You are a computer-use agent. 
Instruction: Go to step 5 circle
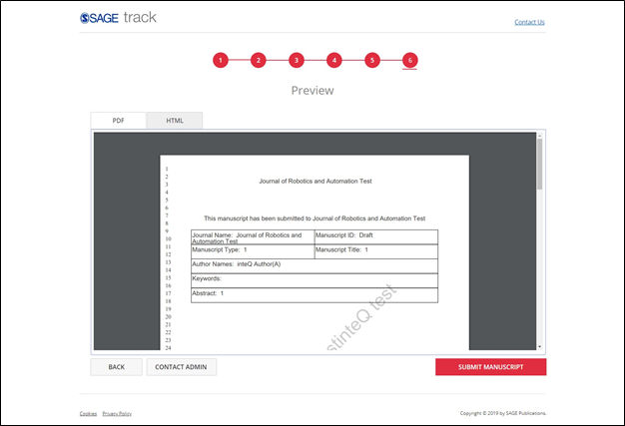[x=372, y=60]
